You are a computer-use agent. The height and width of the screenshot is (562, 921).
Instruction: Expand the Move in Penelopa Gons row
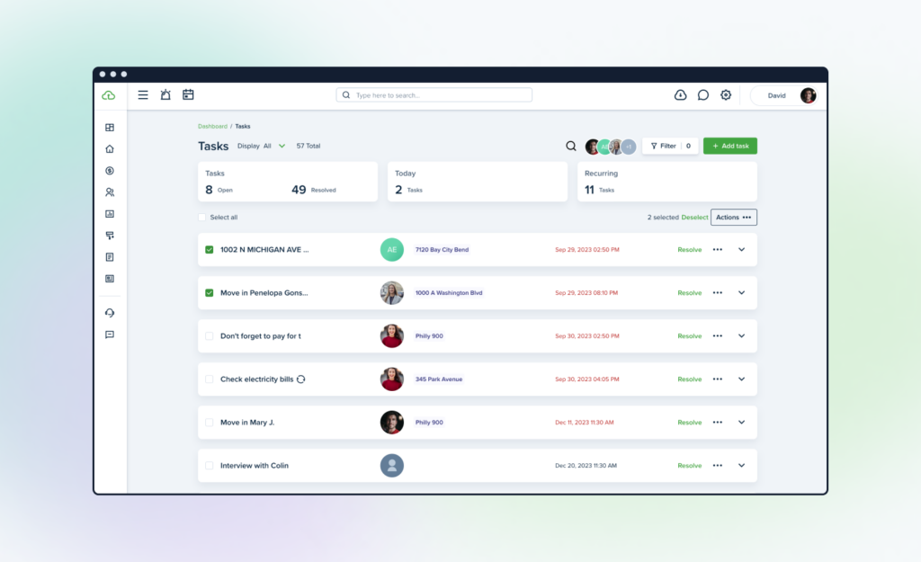tap(742, 292)
